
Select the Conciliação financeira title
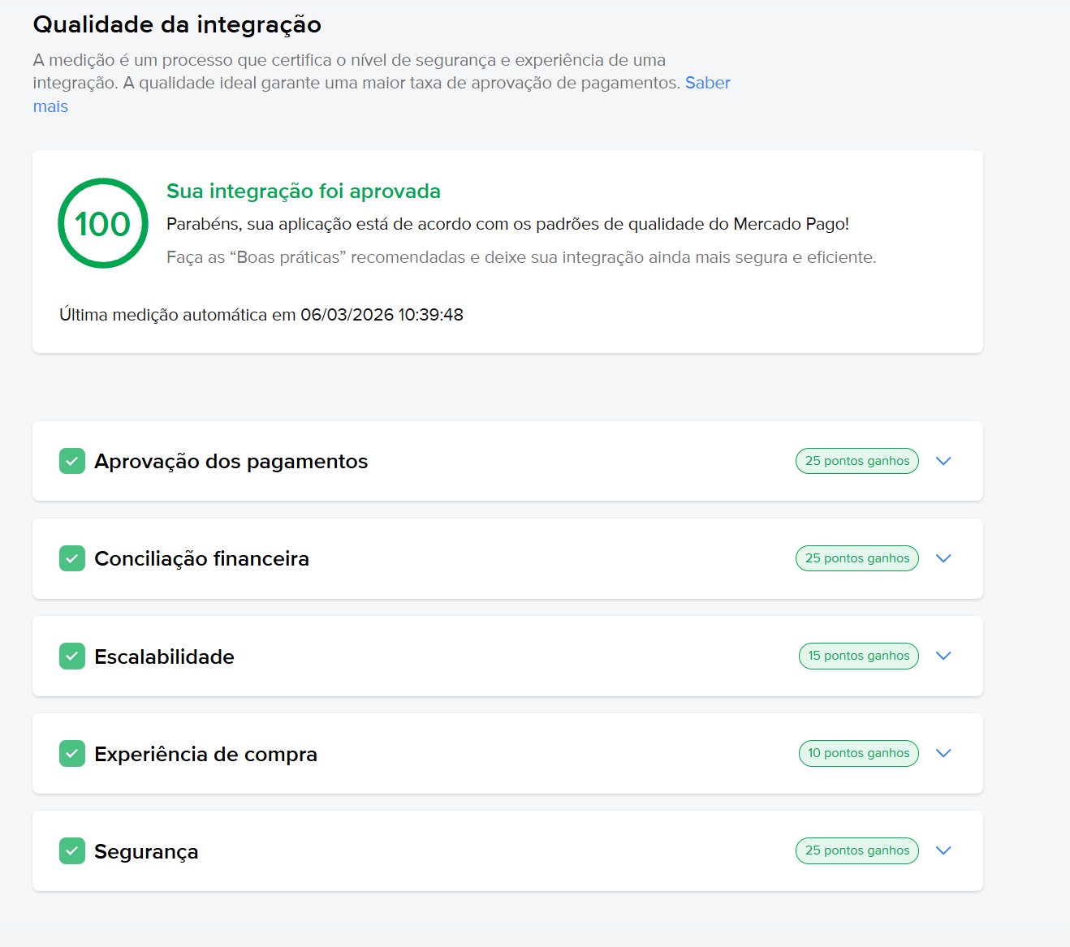pos(202,559)
